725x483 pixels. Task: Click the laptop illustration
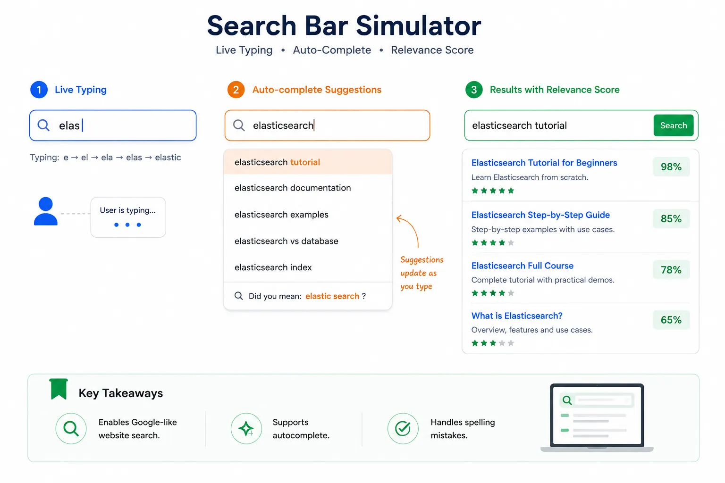597,418
